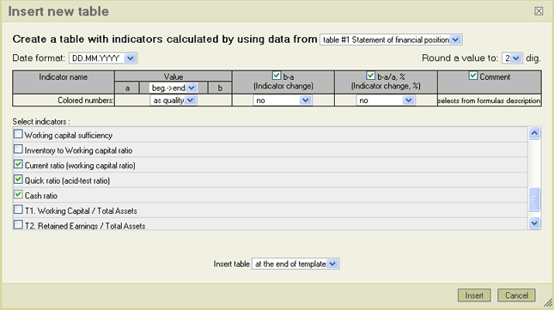The image size is (554, 310).
Task: Uncheck Quick ratio (acid-test ratio)
Action: tap(18, 179)
